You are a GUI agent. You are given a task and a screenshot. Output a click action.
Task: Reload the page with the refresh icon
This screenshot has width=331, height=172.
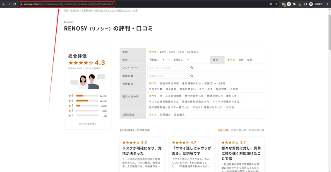coord(14,4)
